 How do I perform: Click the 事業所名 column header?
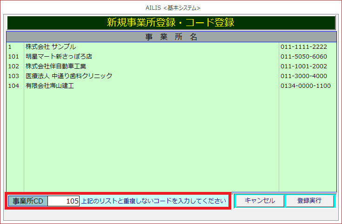pyautogui.click(x=171, y=37)
